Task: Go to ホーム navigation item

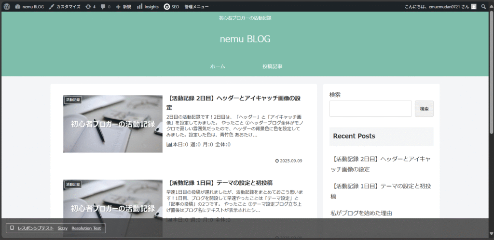Action: pos(218,66)
